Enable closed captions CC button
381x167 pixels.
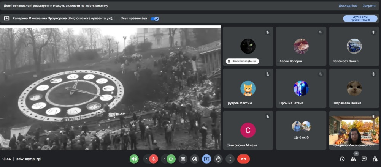tap(183, 159)
